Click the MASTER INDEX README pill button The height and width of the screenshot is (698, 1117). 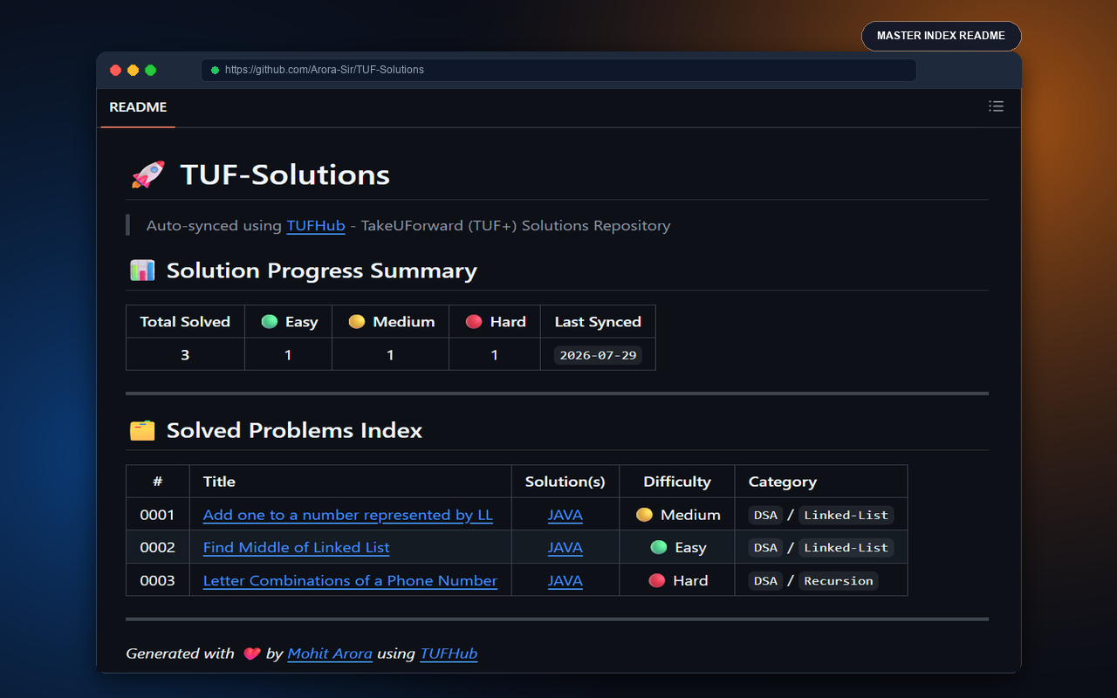coord(941,36)
